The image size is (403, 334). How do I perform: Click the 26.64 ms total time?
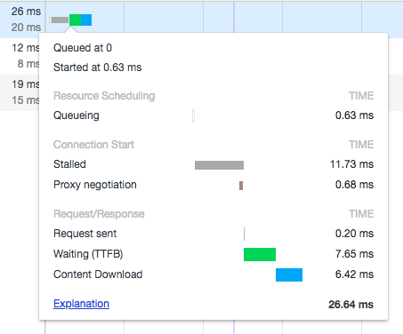point(351,305)
